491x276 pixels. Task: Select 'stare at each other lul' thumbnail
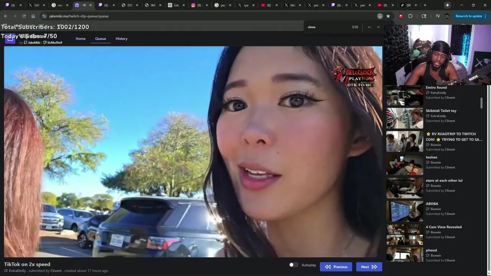(405, 188)
